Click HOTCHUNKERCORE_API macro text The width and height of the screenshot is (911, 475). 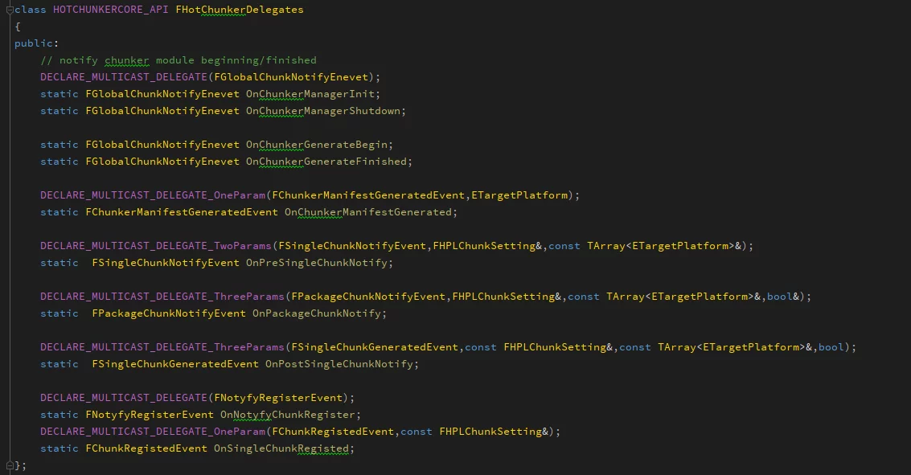coord(110,10)
